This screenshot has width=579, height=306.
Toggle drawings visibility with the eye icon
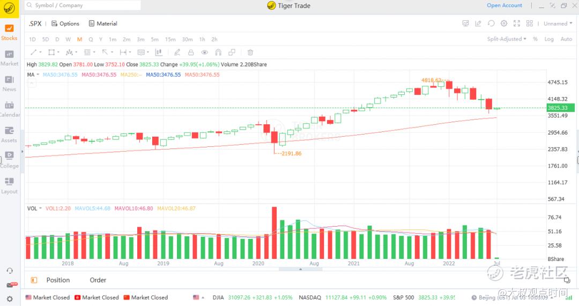click(205, 53)
